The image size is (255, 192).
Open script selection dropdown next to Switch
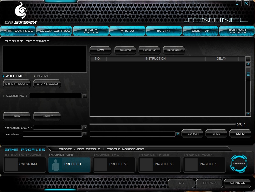[178, 134]
